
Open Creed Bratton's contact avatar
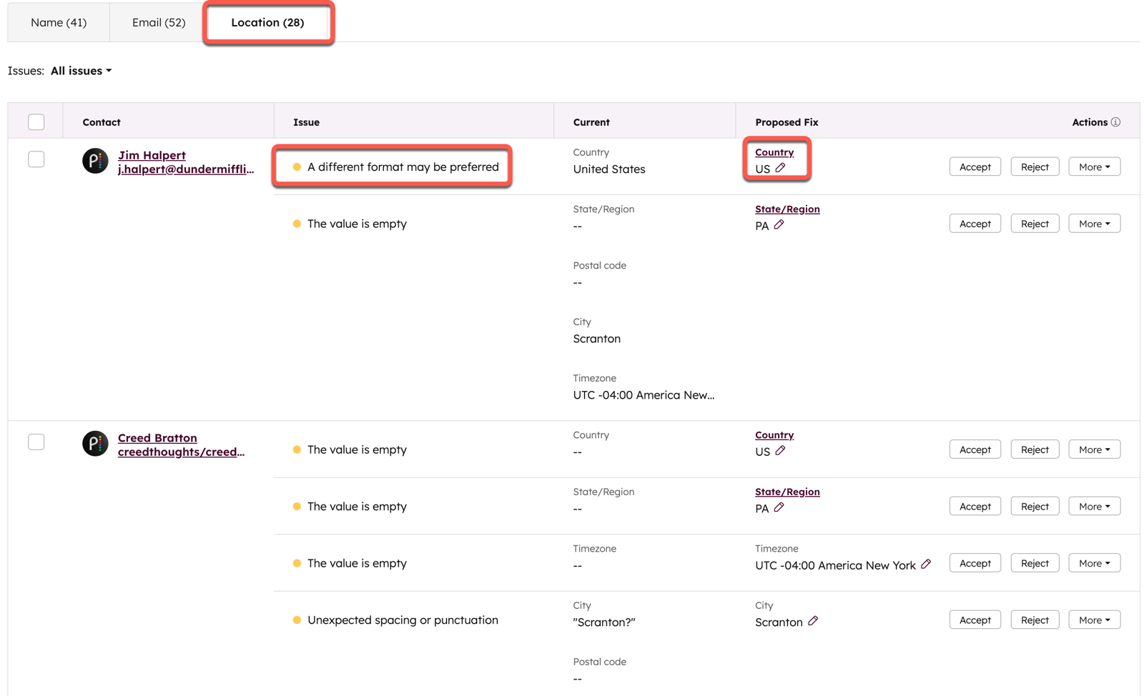95,444
